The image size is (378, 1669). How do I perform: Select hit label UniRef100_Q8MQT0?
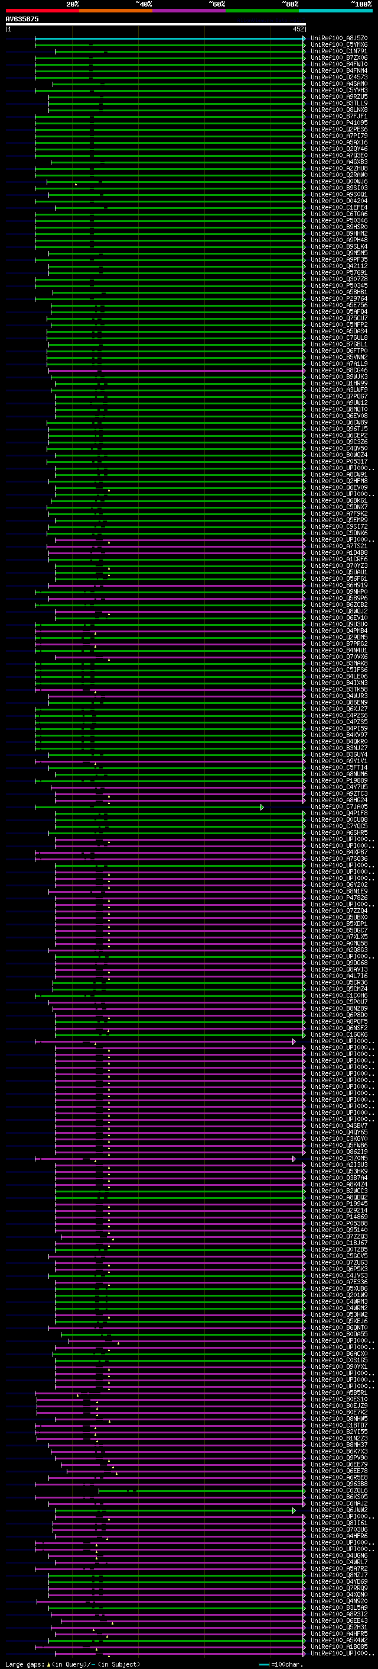[339, 410]
